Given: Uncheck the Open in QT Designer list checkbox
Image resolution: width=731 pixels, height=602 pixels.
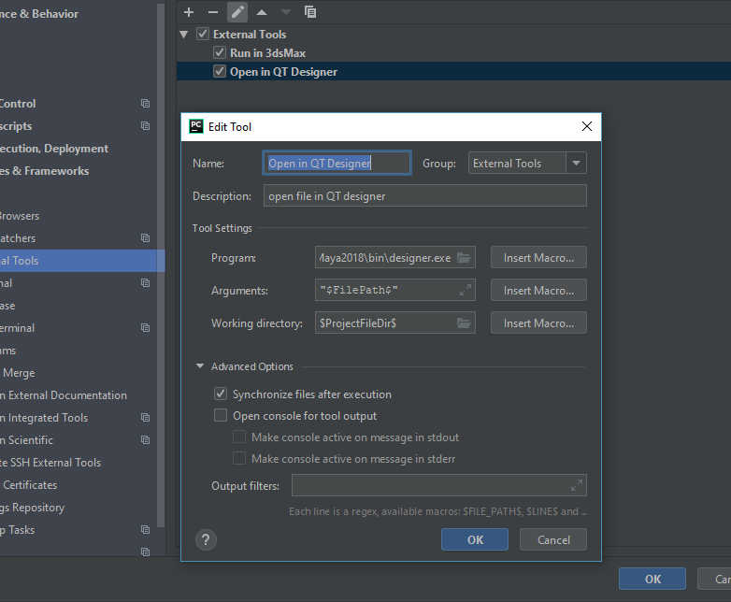Looking at the screenshot, I should [219, 71].
